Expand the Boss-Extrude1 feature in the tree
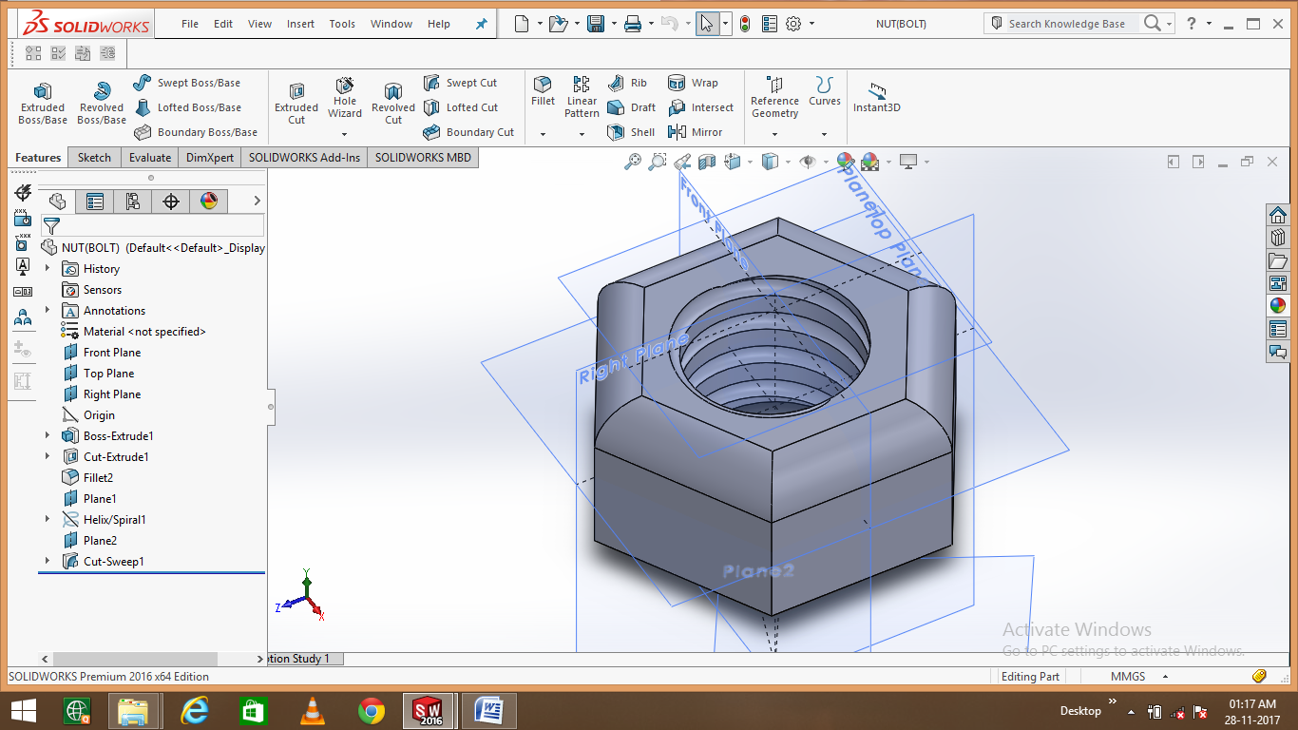This screenshot has height=730, width=1298. 47,435
